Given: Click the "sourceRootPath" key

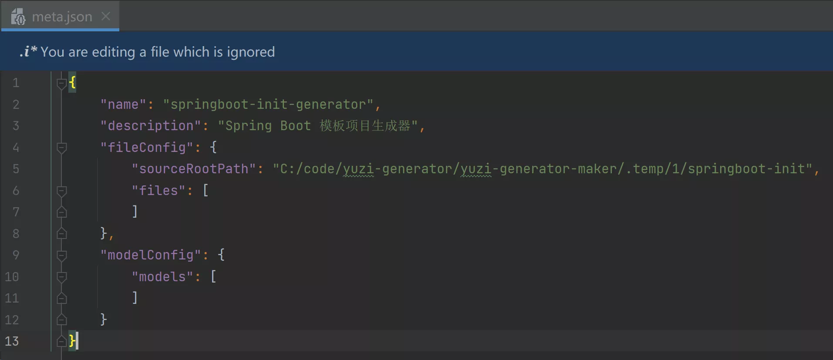Looking at the screenshot, I should (194, 169).
